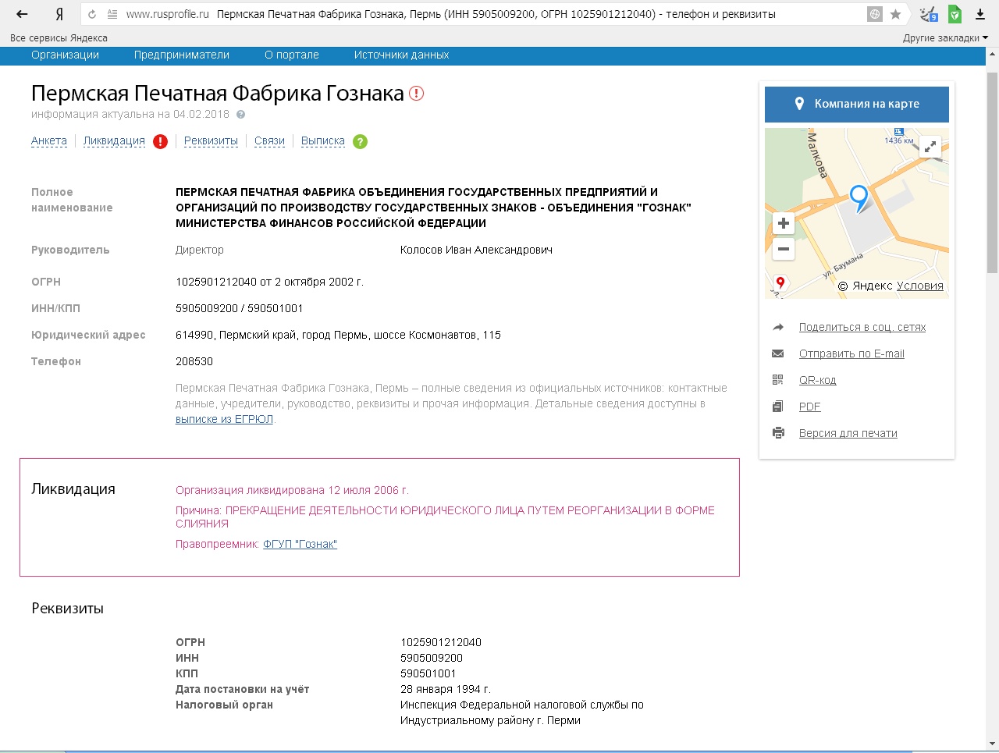Click registration date 28 января 1994 г.
The image size is (999, 753).
coord(445,689)
